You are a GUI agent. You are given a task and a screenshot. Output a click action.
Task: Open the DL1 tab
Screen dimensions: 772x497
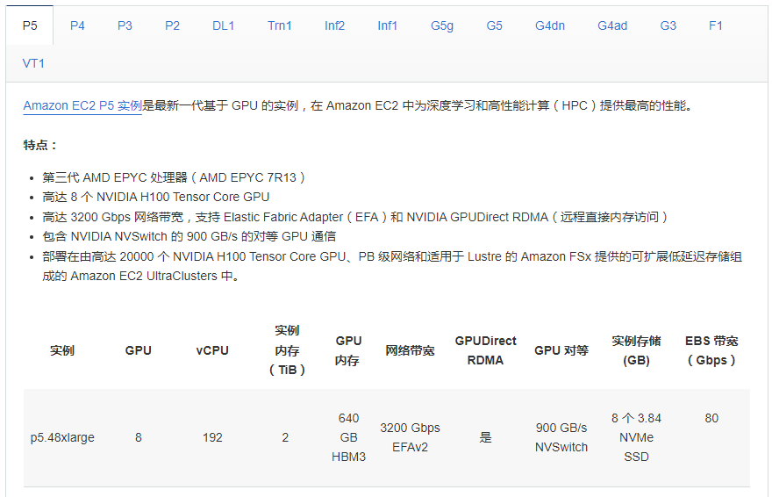point(223,25)
